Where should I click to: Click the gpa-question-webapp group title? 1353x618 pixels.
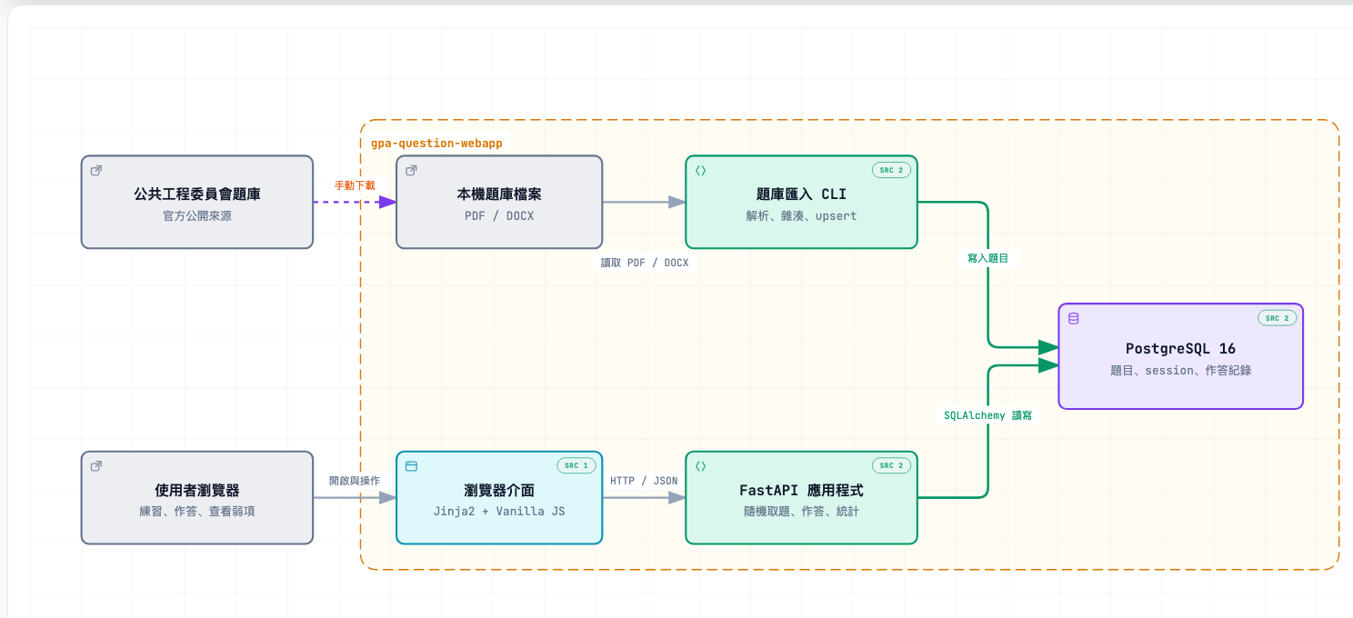436,144
